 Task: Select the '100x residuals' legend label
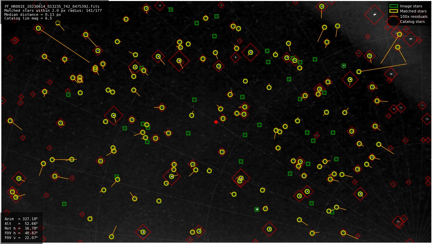pyautogui.click(x=414, y=16)
